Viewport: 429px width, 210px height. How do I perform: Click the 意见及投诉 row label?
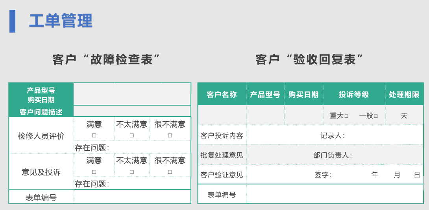point(41,172)
